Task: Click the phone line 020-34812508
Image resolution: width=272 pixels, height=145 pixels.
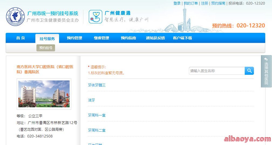Action: coord(35,136)
